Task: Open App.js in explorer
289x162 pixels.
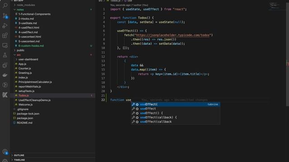Action: point(22,64)
